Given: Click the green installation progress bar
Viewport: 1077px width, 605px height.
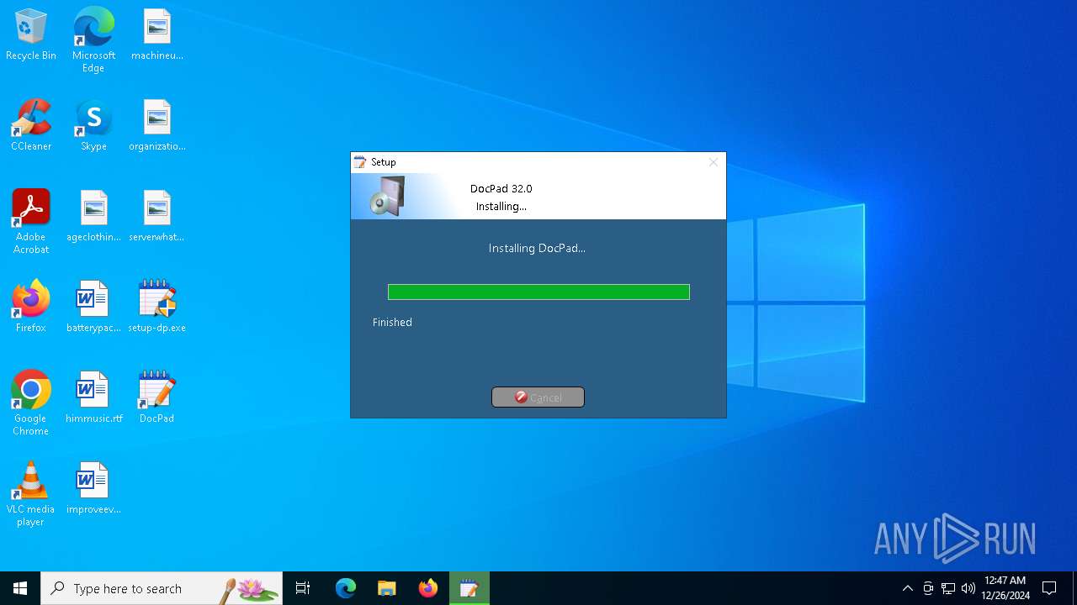Looking at the screenshot, I should (x=538, y=292).
